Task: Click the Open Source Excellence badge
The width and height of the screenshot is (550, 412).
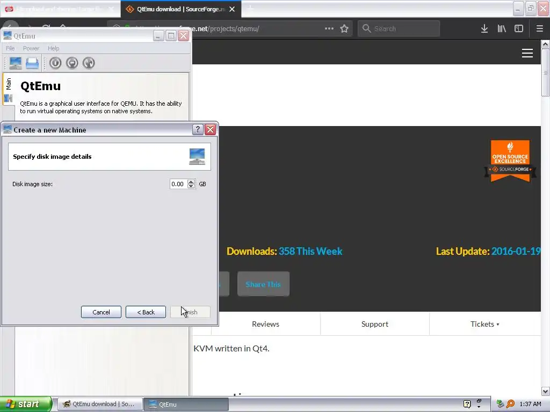Action: tap(510, 161)
